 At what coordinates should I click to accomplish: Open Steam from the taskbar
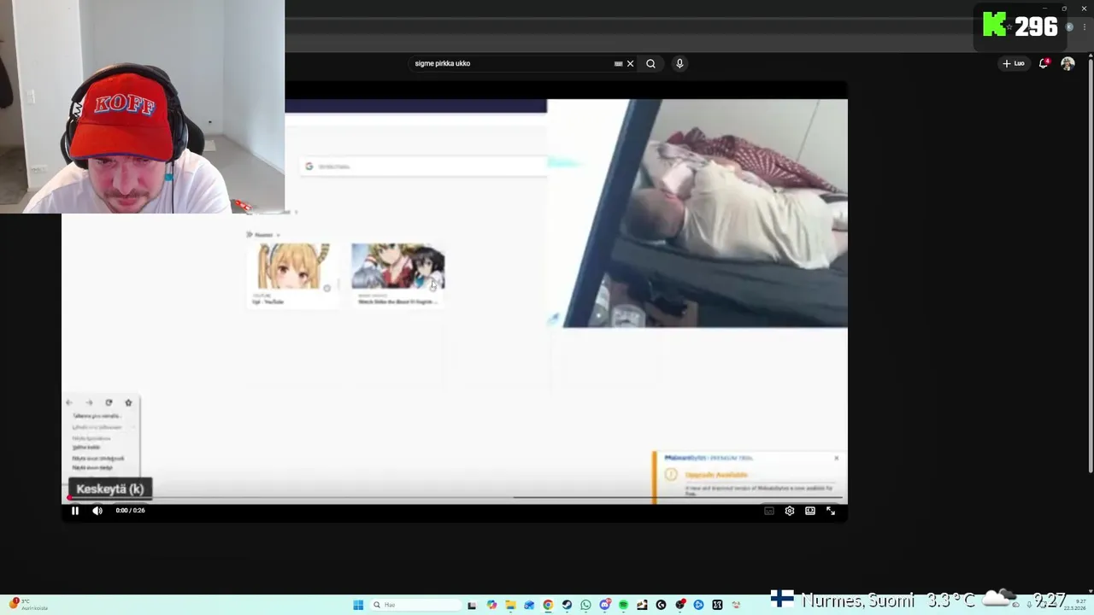(567, 605)
